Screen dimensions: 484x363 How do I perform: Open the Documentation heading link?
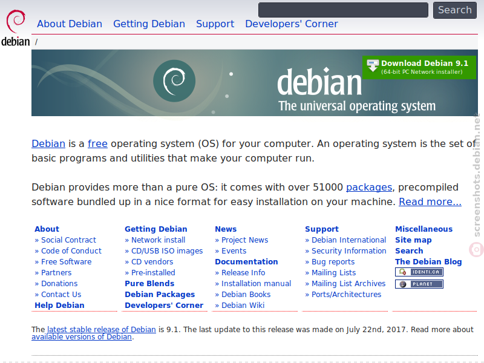[x=246, y=262]
